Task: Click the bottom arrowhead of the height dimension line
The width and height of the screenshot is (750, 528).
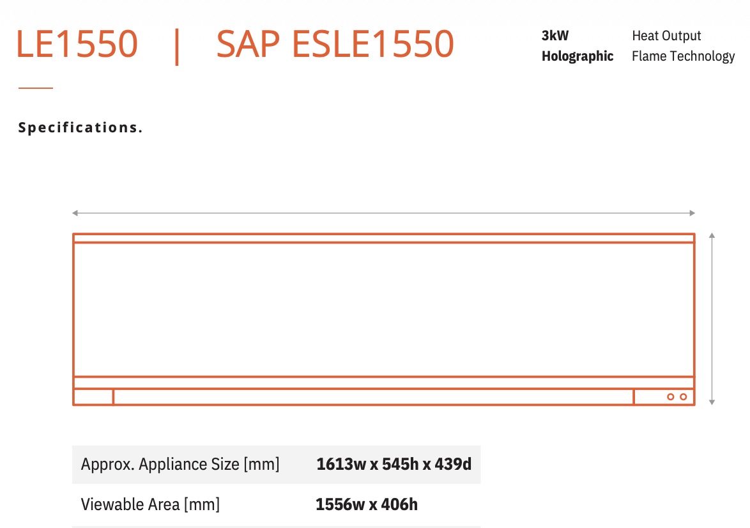Action: click(712, 403)
